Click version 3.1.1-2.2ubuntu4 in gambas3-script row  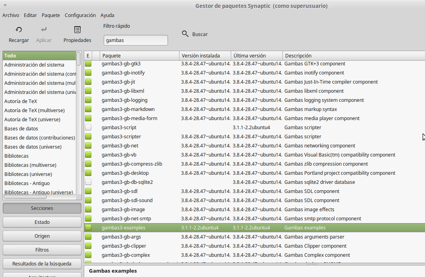coord(251,128)
